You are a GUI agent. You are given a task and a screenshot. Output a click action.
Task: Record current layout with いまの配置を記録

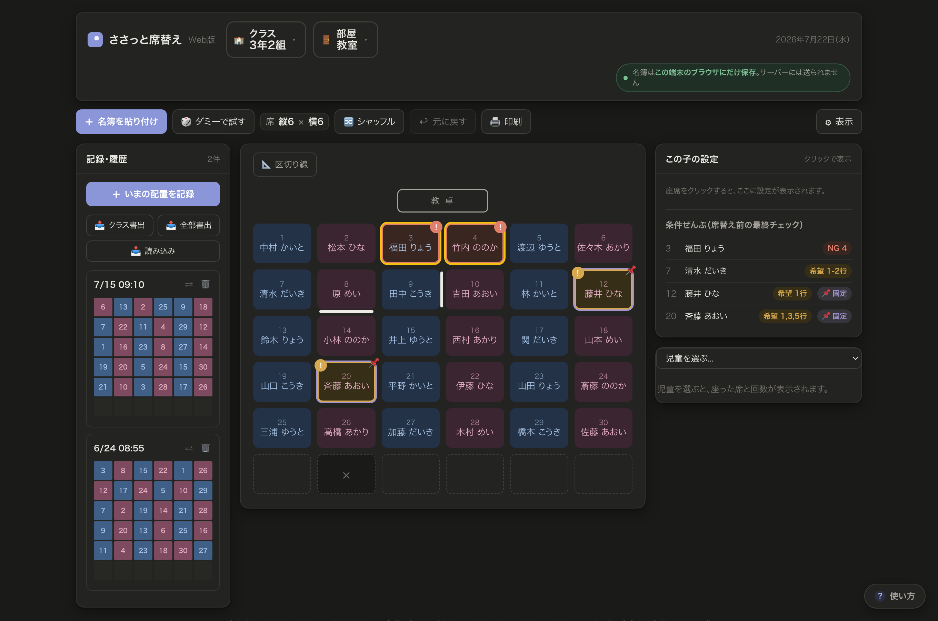(x=153, y=194)
